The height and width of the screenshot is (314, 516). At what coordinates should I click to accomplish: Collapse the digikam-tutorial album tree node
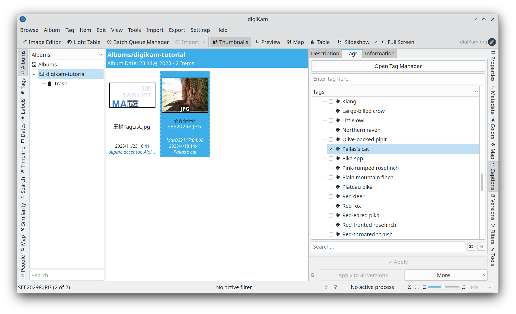pos(34,74)
